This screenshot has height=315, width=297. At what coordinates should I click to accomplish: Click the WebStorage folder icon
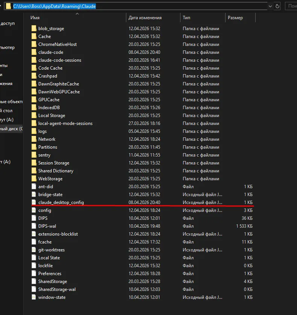coord(34,179)
